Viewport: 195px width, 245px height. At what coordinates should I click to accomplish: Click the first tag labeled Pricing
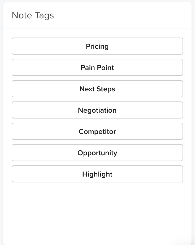point(97,46)
